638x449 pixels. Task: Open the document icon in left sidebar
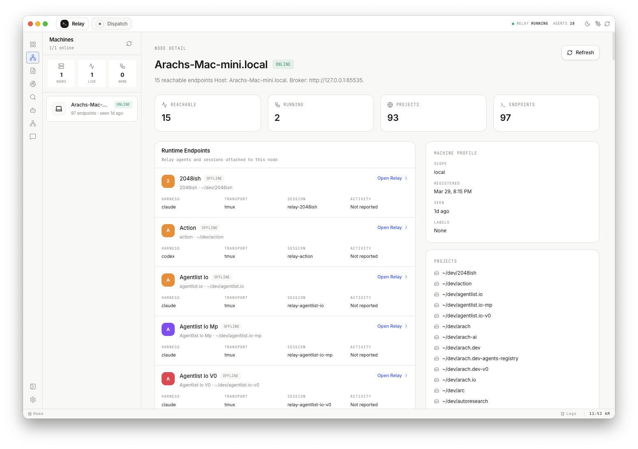click(x=33, y=71)
